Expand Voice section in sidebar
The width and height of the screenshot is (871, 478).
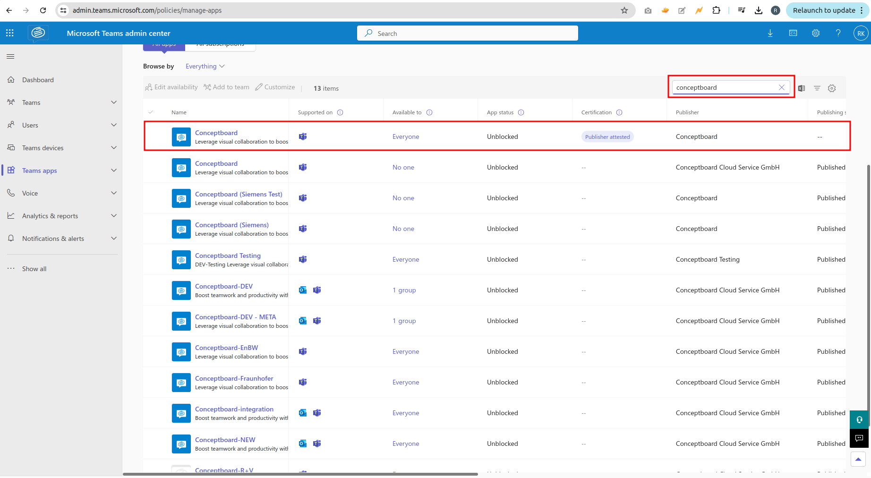pos(113,193)
